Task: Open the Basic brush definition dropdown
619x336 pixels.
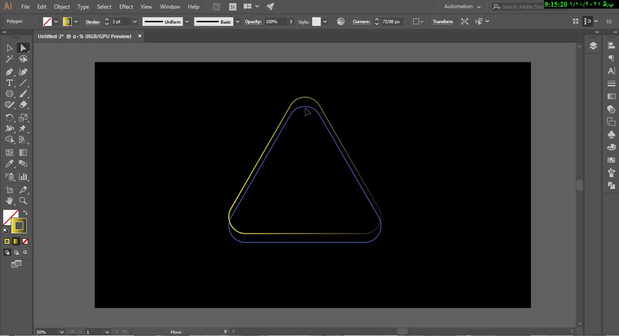Action: [x=238, y=22]
